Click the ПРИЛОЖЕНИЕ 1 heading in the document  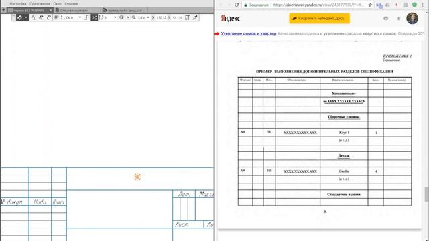(x=397, y=56)
